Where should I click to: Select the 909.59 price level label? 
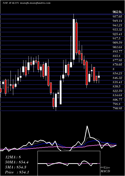coord(117,43)
